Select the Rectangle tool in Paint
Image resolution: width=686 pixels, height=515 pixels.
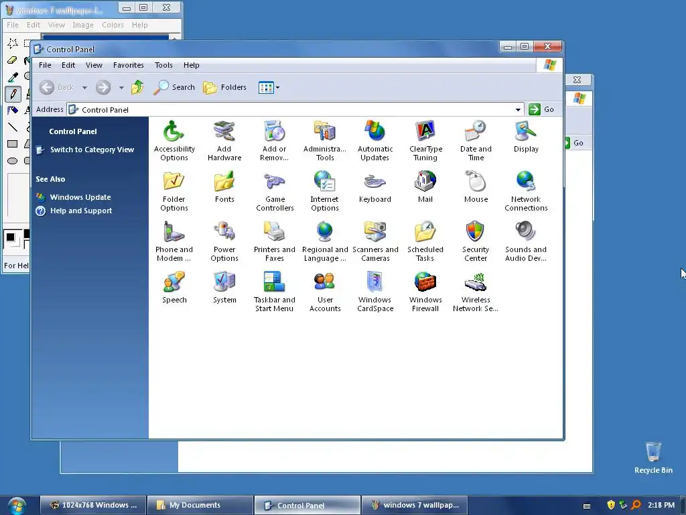[13, 144]
